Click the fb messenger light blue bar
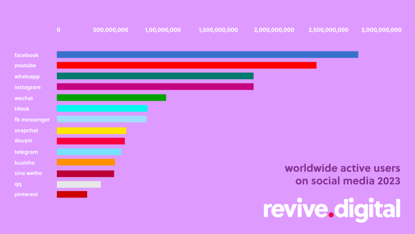415x234 pixels. 102,119
